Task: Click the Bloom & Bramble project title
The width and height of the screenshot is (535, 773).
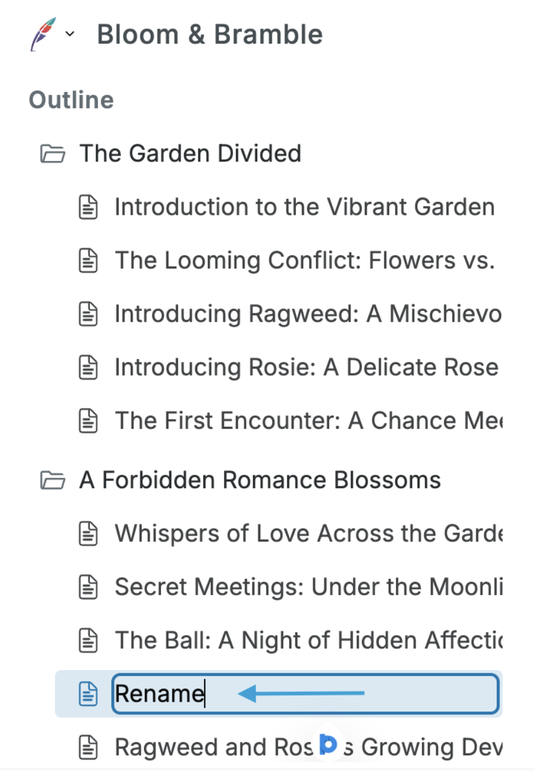Action: coord(209,34)
